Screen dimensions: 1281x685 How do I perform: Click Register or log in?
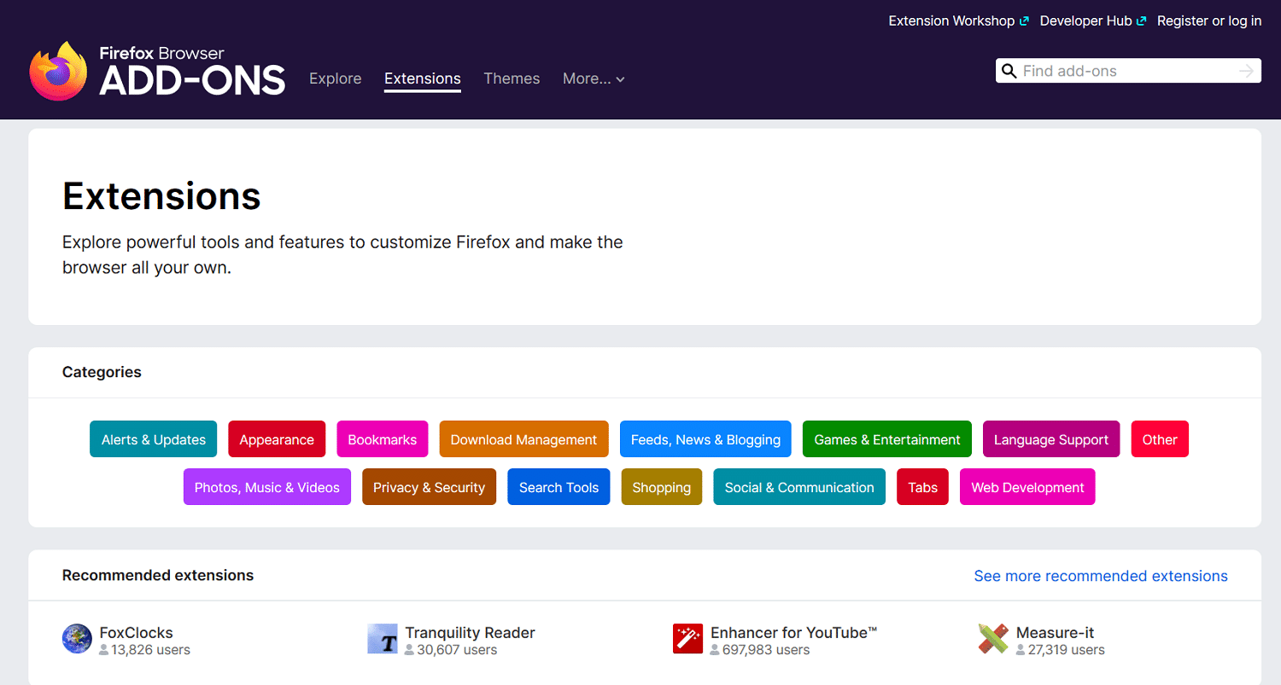(x=1209, y=20)
